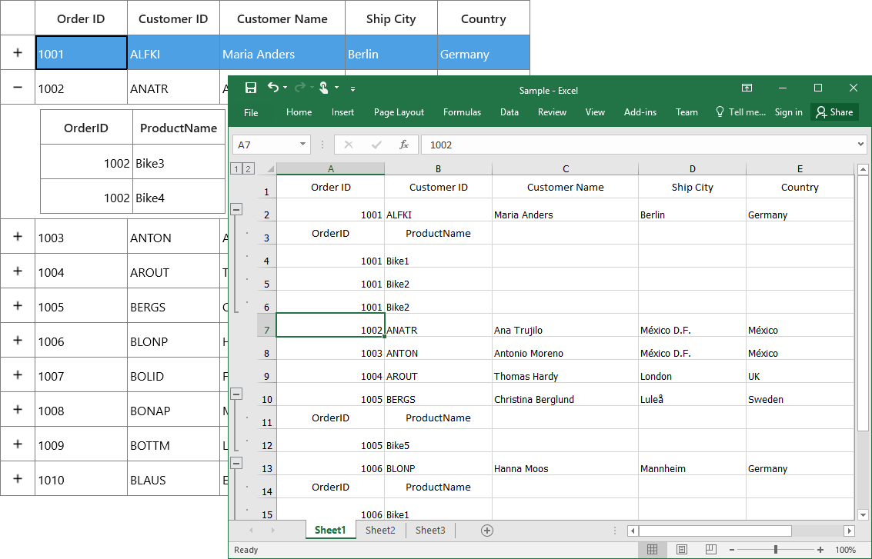Expand grid row 1006 plus icon
Viewport: 872px width, 559px height.
point(18,340)
